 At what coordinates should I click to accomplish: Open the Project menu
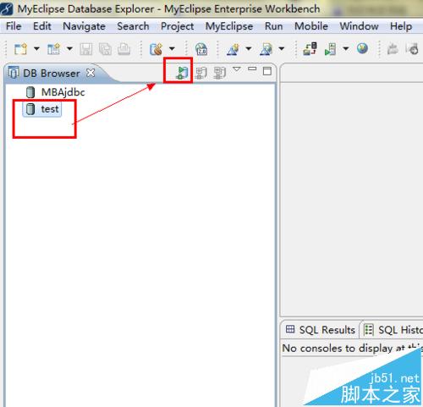click(177, 26)
